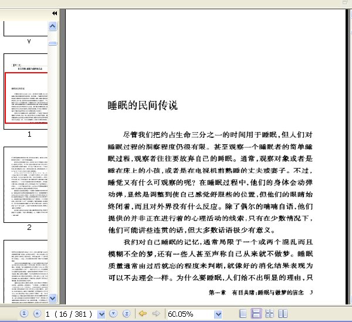Select facing pages layout icon
This screenshot has height=322, width=352.
283,313
